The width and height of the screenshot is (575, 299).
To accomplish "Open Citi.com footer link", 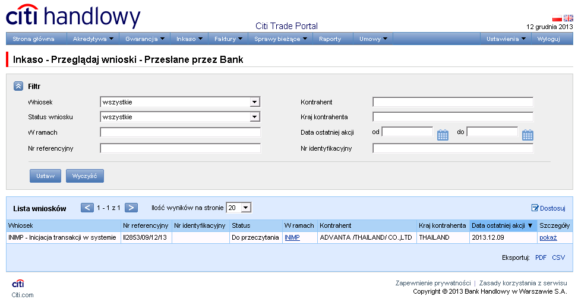I will point(23,295).
